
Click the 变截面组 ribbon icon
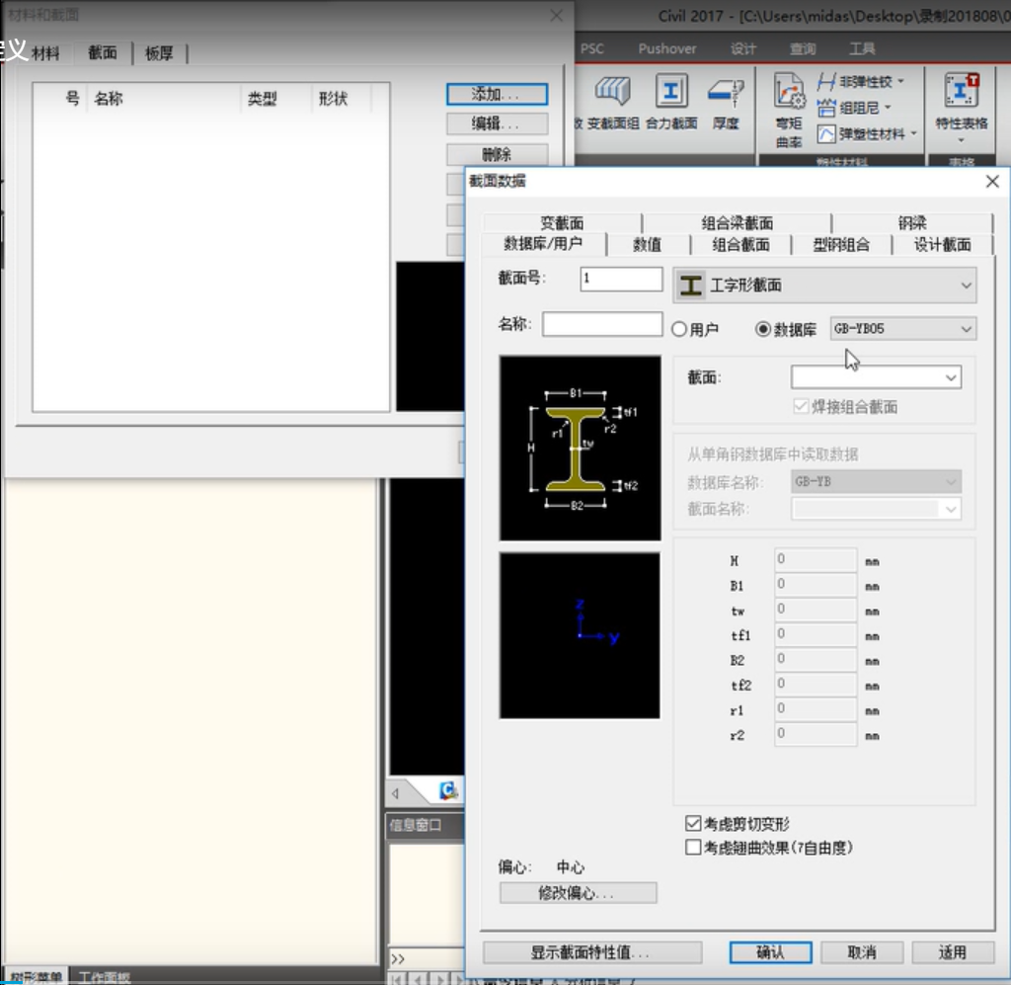[612, 90]
